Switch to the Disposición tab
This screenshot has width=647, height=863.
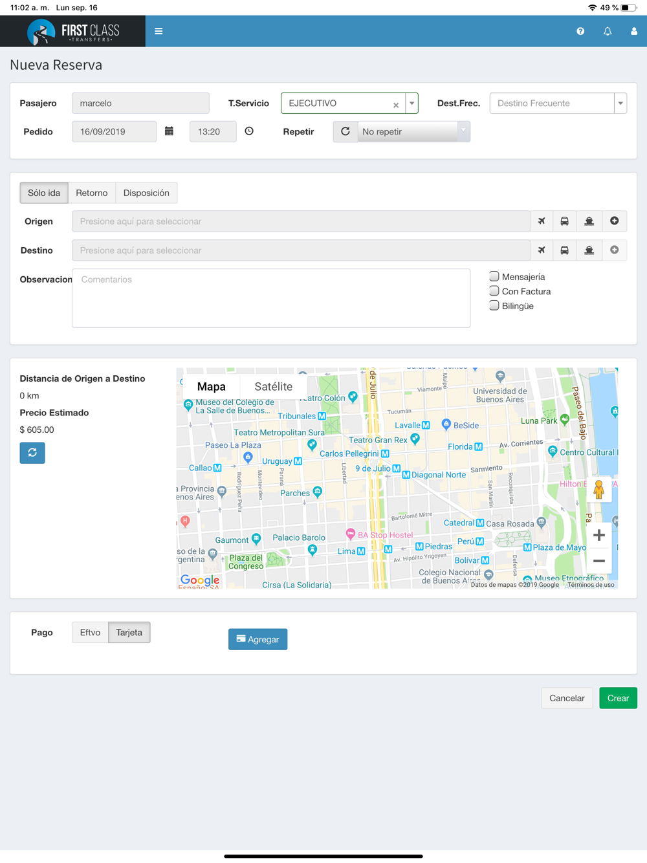pyautogui.click(x=146, y=193)
